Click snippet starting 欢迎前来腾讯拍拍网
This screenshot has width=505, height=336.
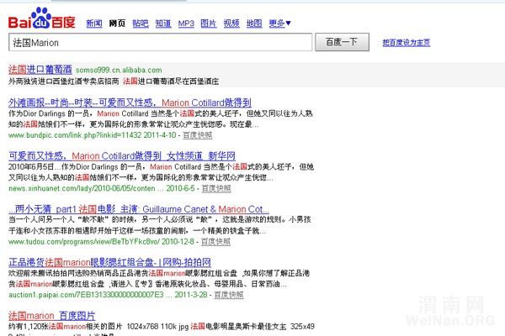tap(159, 278)
